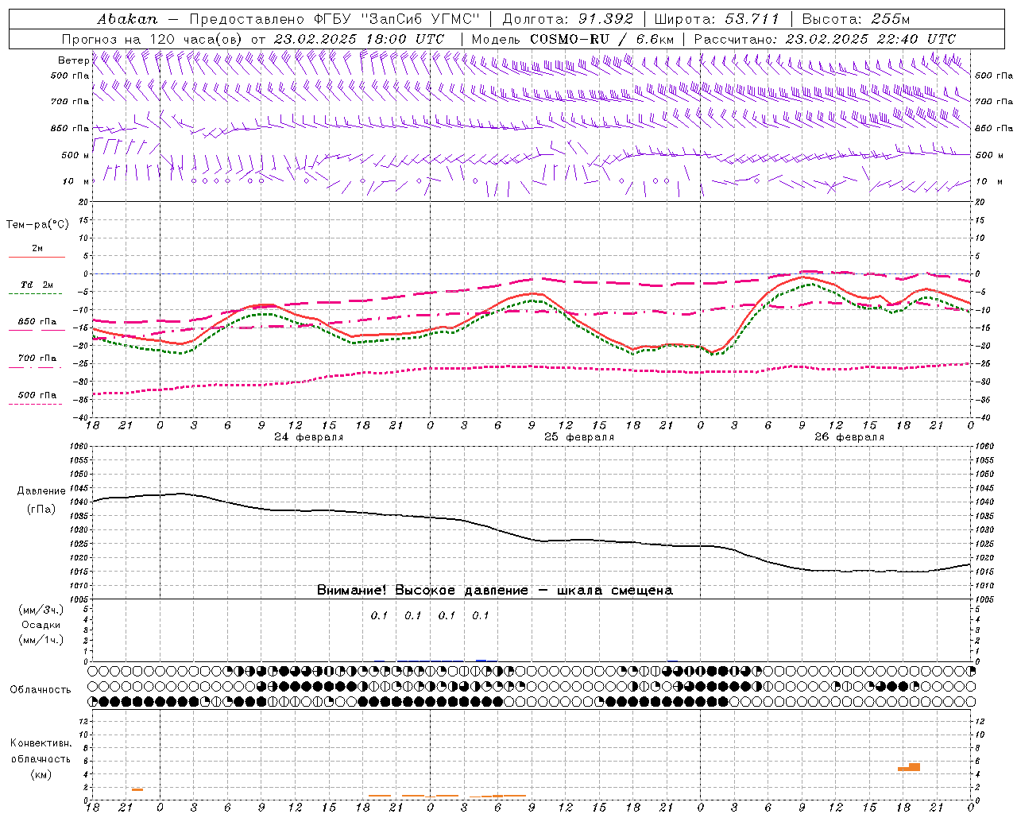Click the 'Давление' pressure panel label
Screen dimensions: 1017x814
41,491
